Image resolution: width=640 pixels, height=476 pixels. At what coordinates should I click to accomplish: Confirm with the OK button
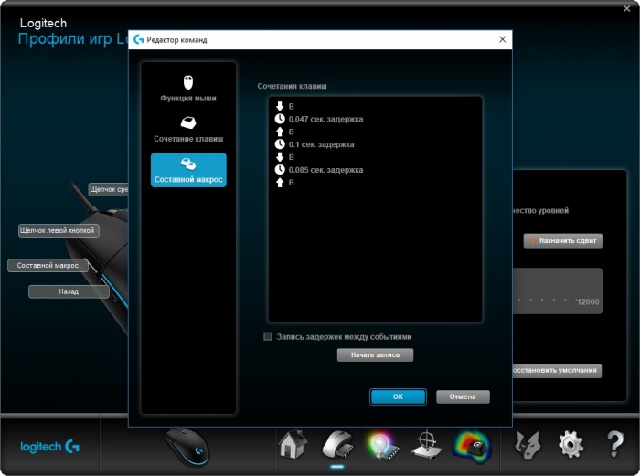pyautogui.click(x=398, y=397)
